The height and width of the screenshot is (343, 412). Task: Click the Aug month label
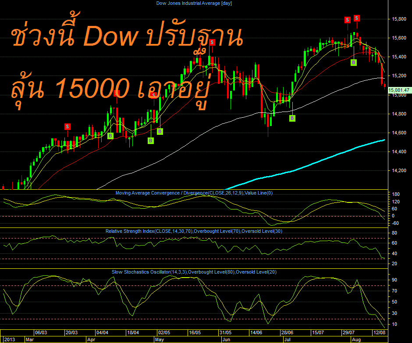coord(356,339)
